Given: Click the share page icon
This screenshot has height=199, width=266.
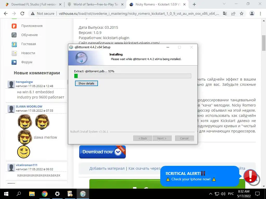Looking at the screenshot, I should (233, 13).
